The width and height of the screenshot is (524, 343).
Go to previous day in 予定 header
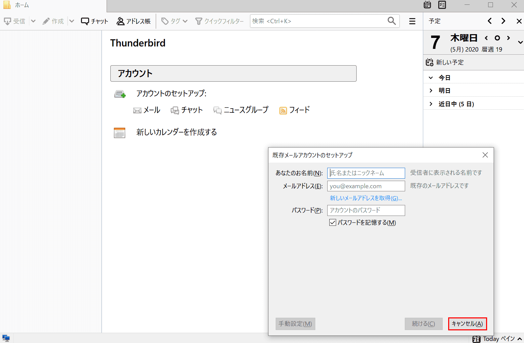pos(490,21)
